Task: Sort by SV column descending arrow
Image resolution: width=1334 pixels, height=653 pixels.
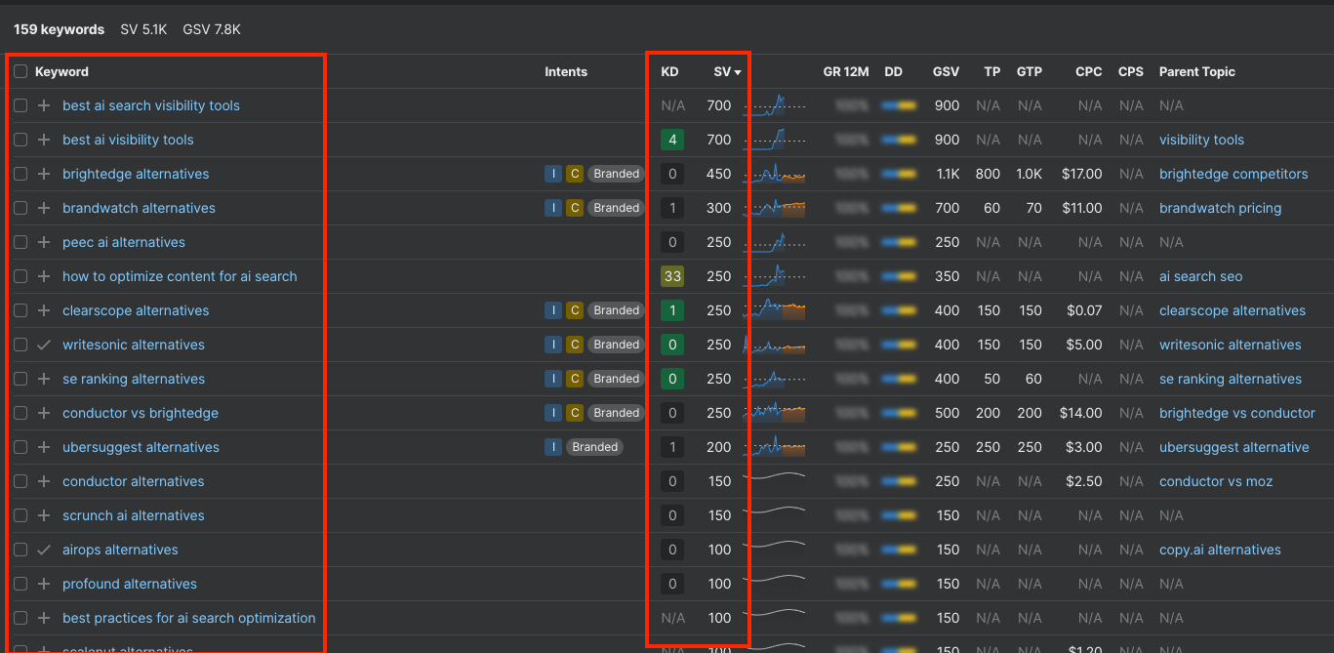Action: [x=738, y=72]
